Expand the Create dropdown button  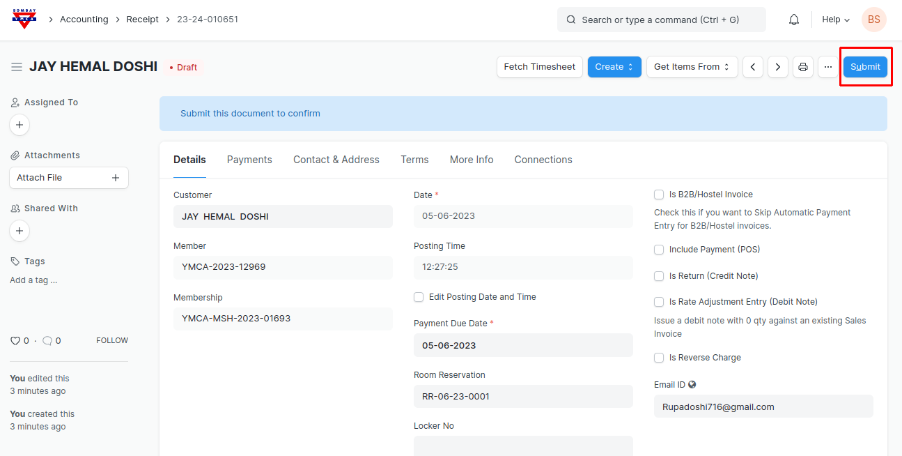[614, 67]
